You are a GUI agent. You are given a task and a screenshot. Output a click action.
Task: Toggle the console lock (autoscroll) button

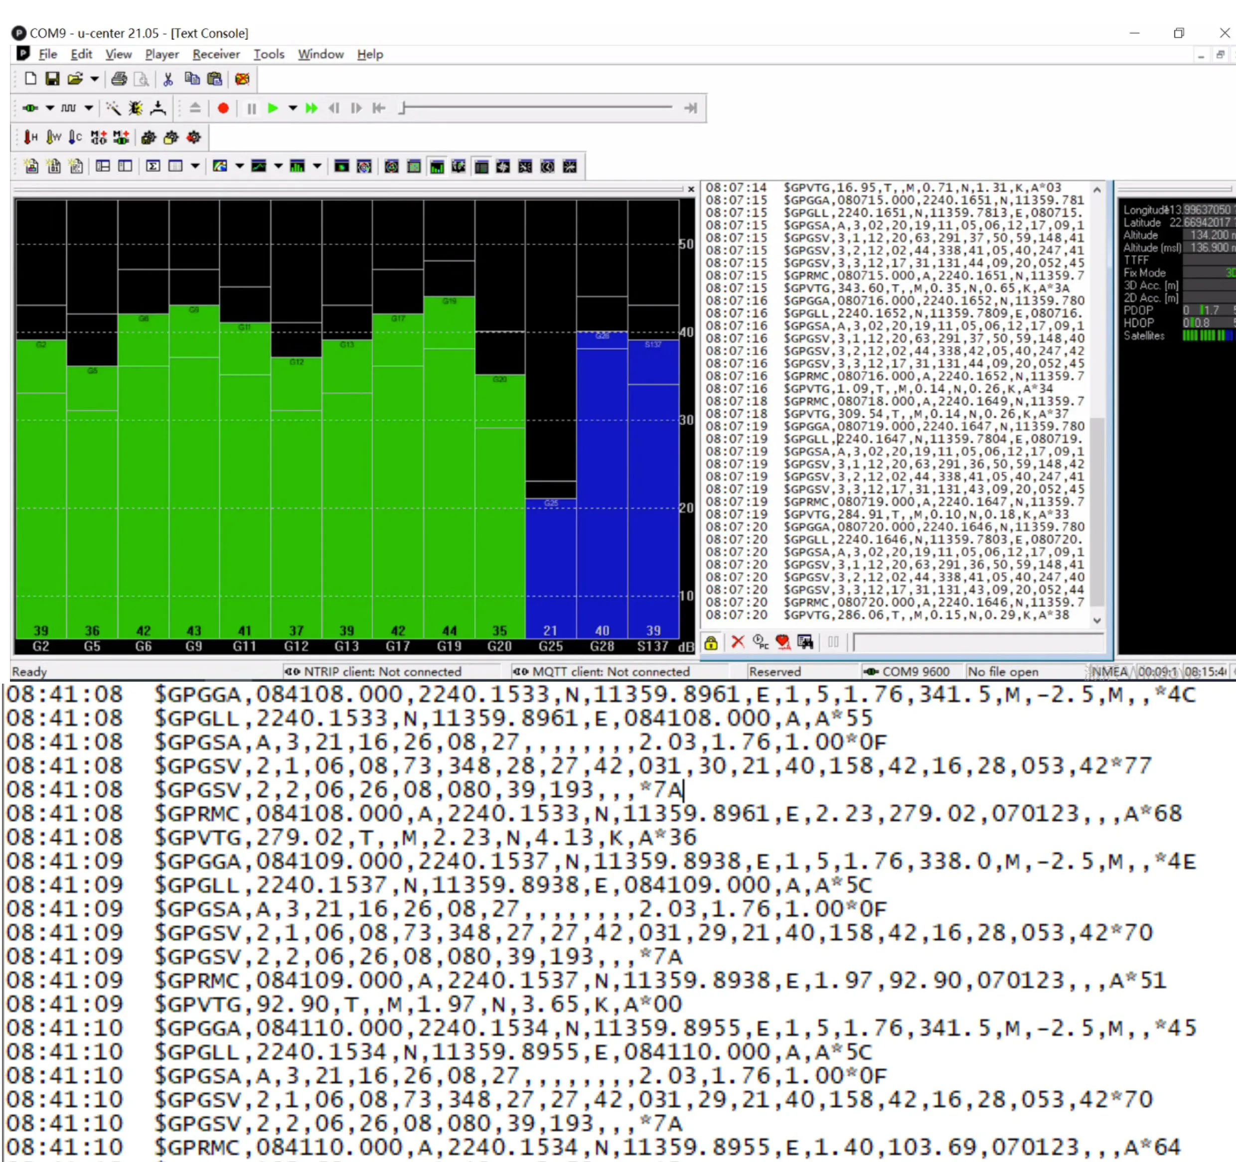coord(711,642)
